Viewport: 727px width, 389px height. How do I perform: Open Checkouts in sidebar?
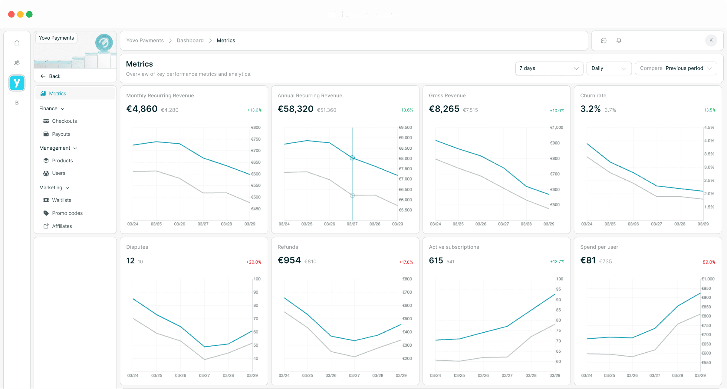(64, 121)
